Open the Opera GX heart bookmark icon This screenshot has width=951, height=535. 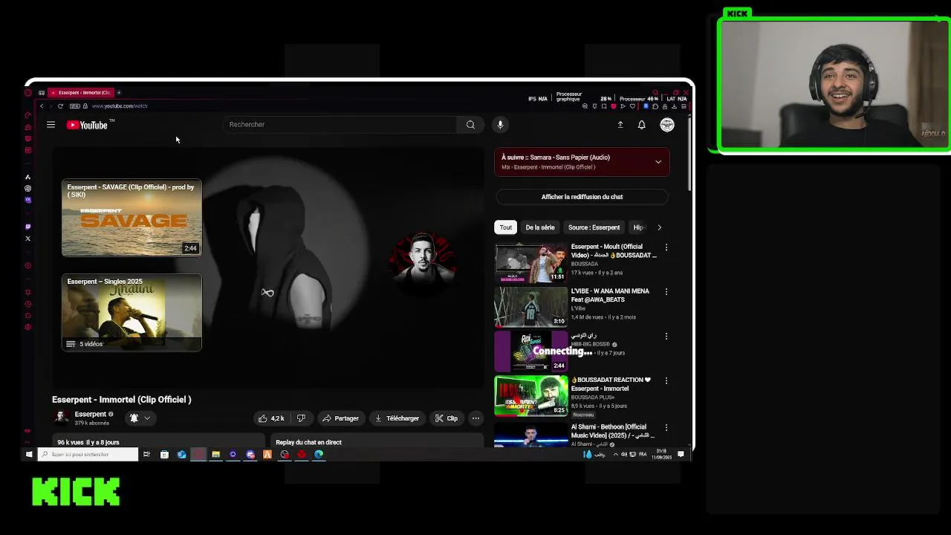632,106
